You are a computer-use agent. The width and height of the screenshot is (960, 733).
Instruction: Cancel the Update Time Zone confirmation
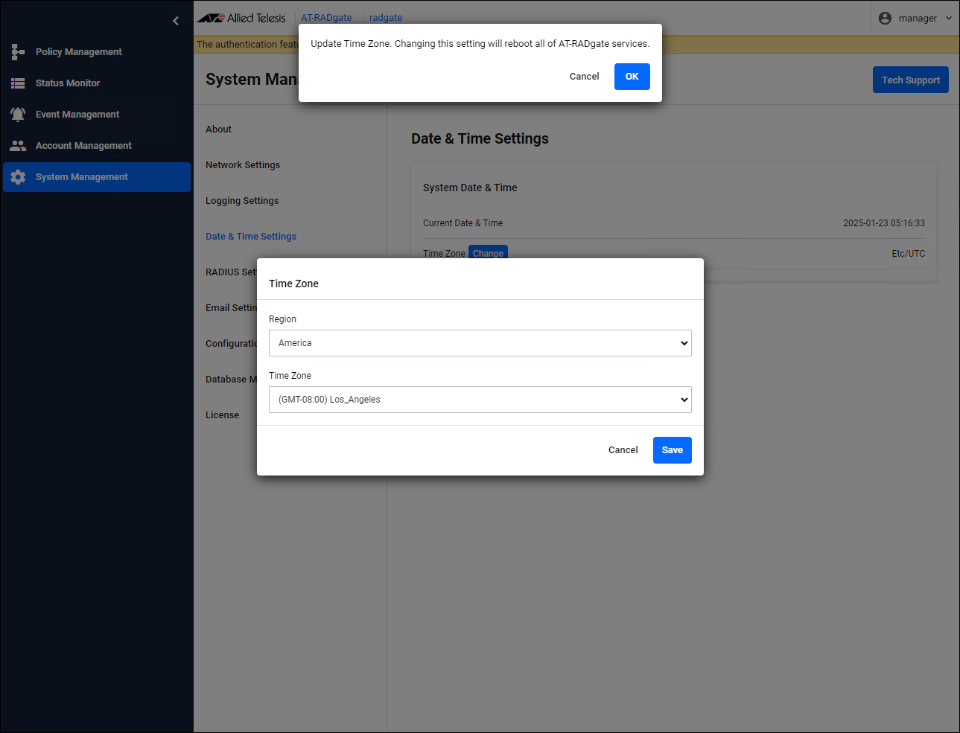[x=584, y=77]
